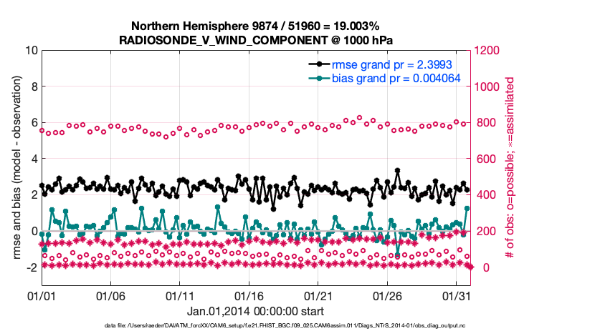595x336 pixels.
Task: Click the left y-axis tick label 10
Action: coord(31,51)
